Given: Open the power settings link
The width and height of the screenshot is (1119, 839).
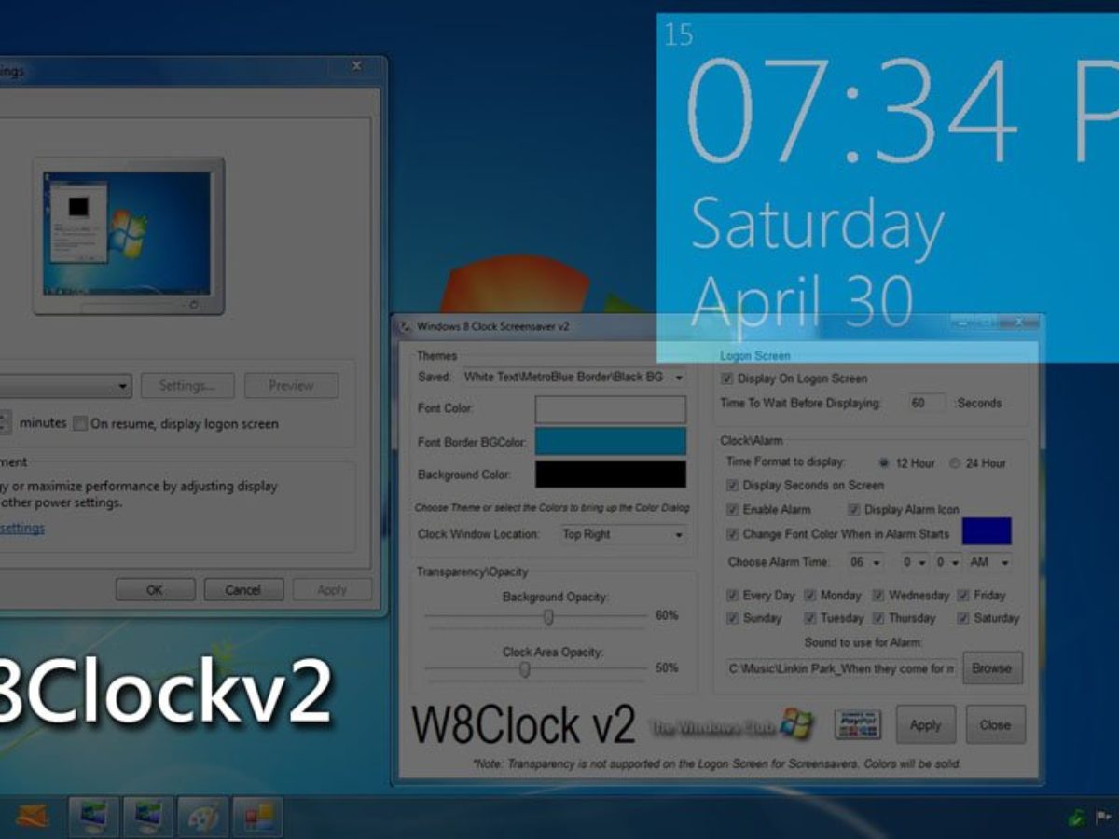Looking at the screenshot, I should tap(22, 528).
